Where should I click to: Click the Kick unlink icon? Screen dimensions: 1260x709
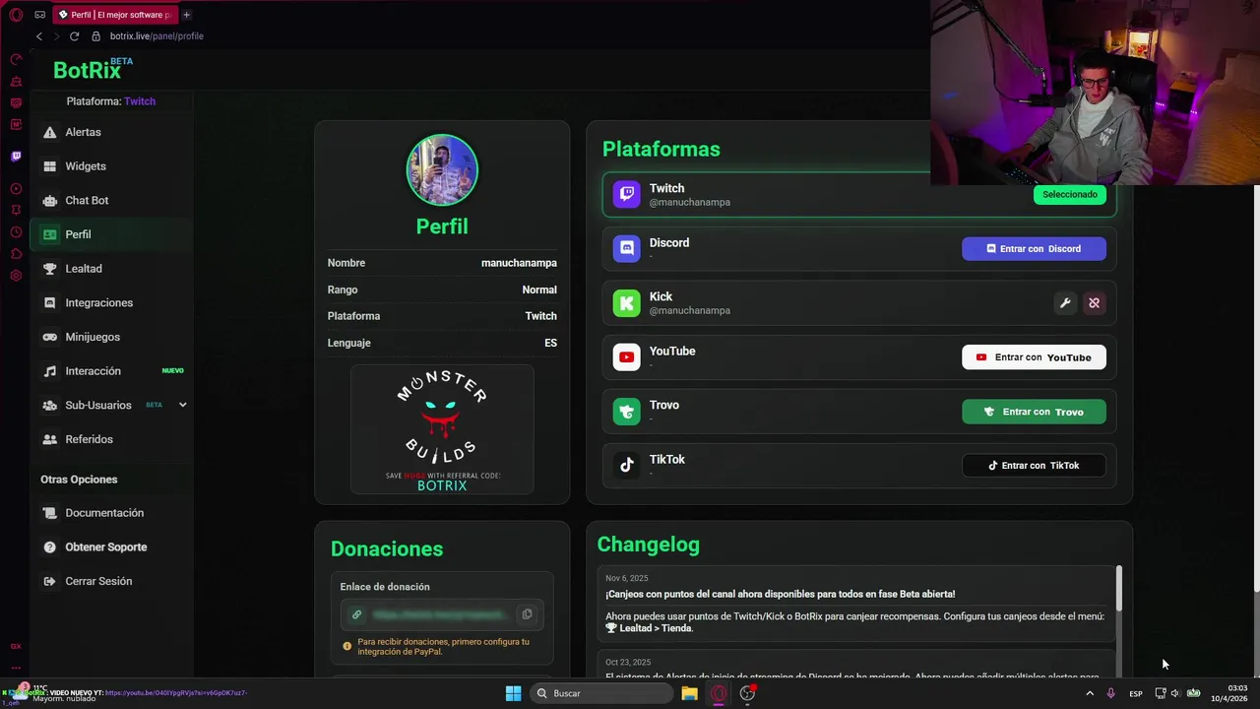tap(1094, 303)
